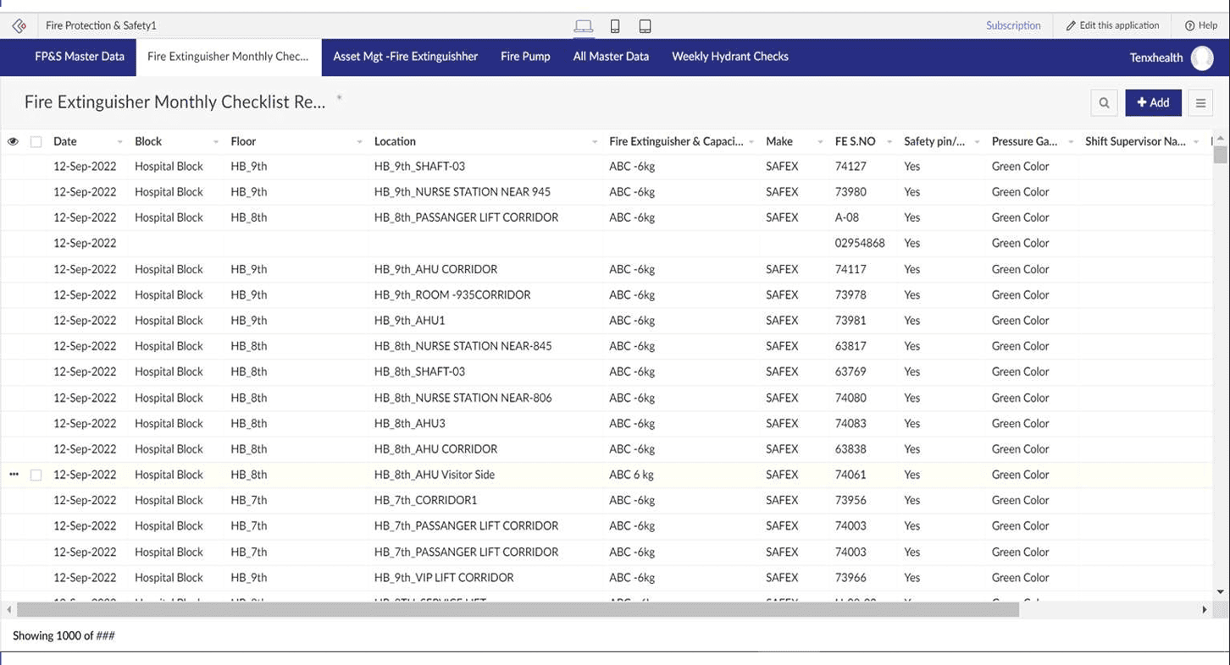
Task: Select cell HB_9th_NURSE STATION NEAR 945
Action: 463,192
